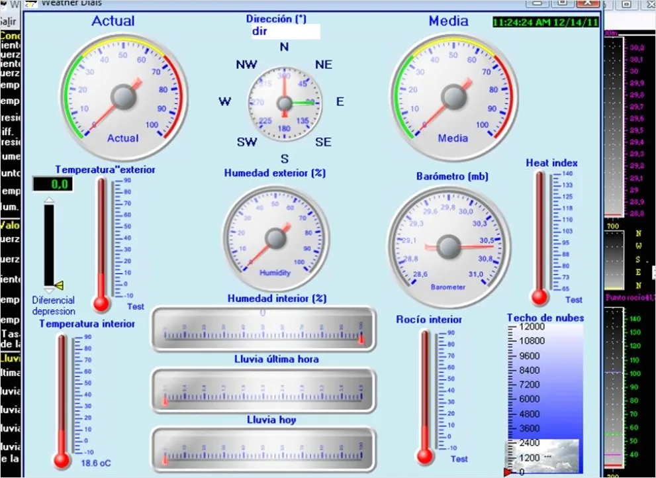Click the '18.6 oC' temperature reading

pyautogui.click(x=96, y=463)
